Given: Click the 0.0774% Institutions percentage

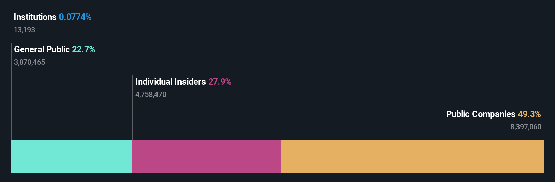Looking at the screenshot, I should click(x=75, y=17).
